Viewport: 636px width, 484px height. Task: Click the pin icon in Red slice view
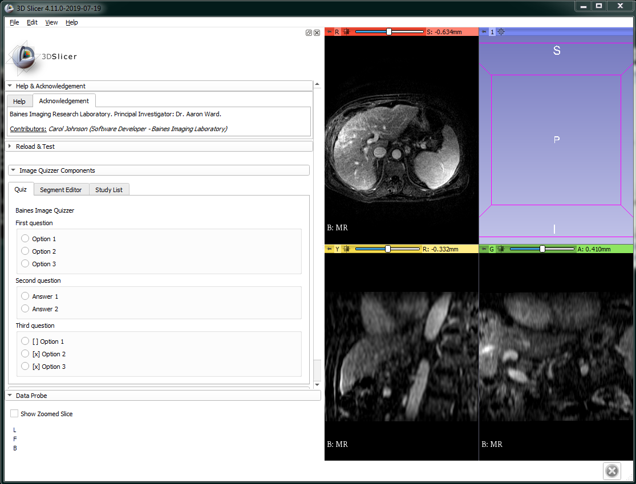tap(329, 32)
